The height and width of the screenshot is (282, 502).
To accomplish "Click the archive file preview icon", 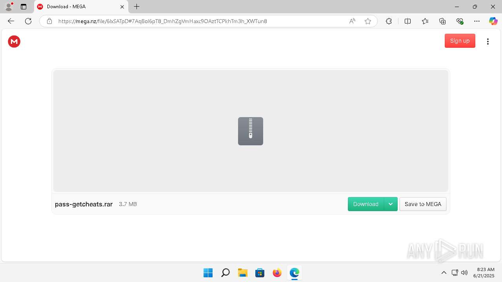I will (251, 131).
